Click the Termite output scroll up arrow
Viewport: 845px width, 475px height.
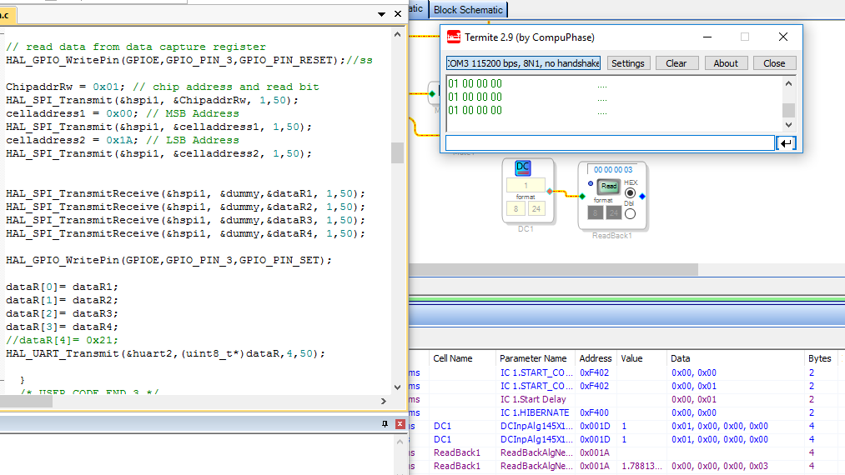coord(788,83)
